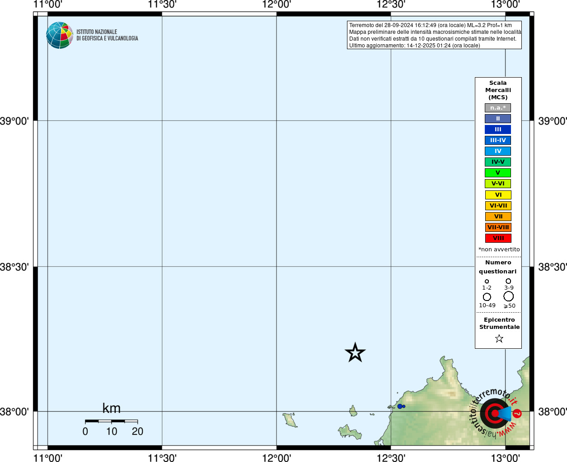Click the Scala Mercalli (MCS) legend title
567x462 pixels.
coord(498,90)
